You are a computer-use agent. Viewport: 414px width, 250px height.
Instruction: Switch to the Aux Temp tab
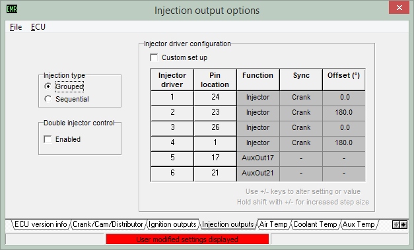click(359, 224)
